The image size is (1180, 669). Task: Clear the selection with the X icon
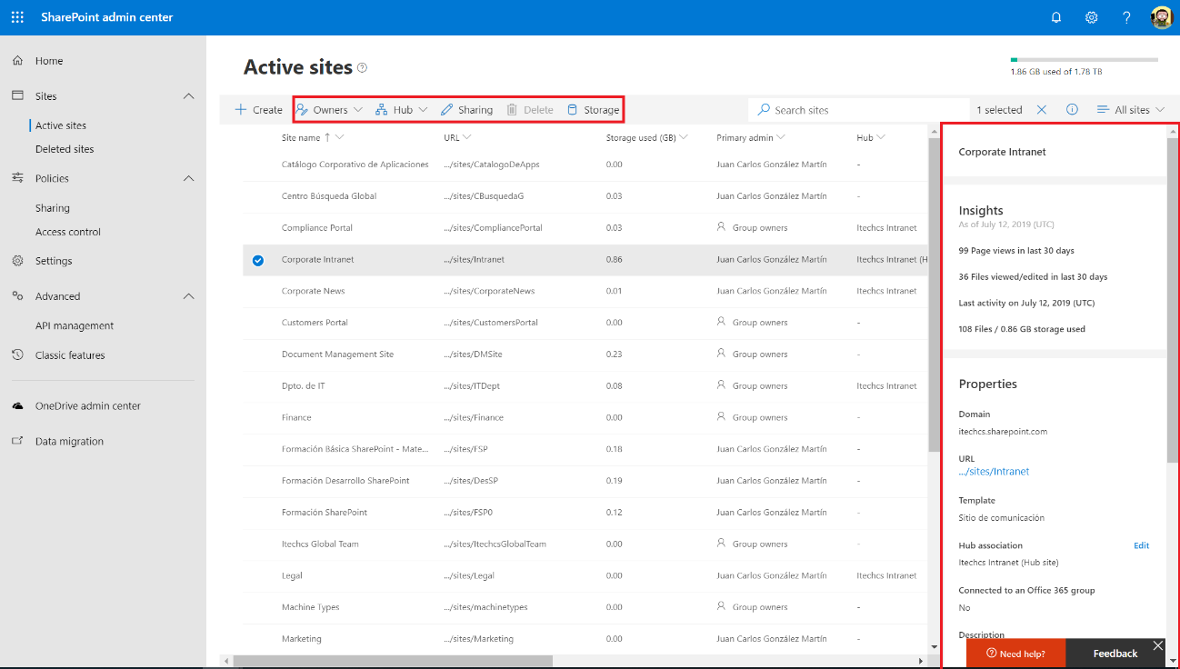[1042, 110]
